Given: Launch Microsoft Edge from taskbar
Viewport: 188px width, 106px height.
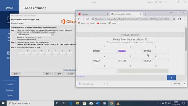Looking at the screenshot, I should point(71,103).
